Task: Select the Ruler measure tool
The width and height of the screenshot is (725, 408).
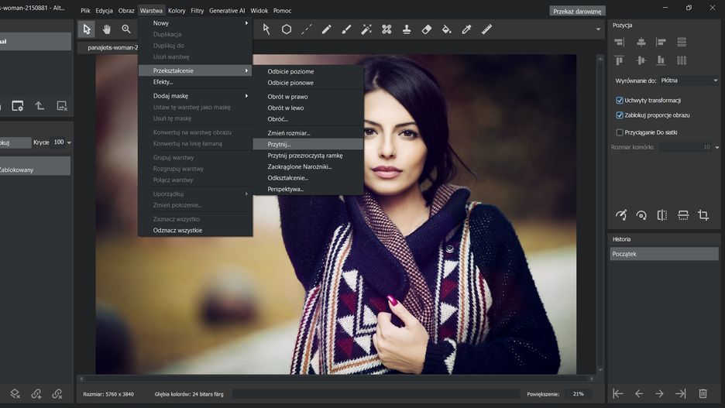Action: tap(486, 29)
